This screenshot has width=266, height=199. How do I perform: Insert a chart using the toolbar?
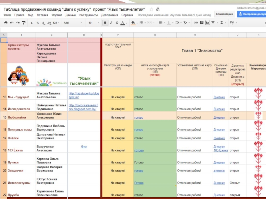point(207,23)
